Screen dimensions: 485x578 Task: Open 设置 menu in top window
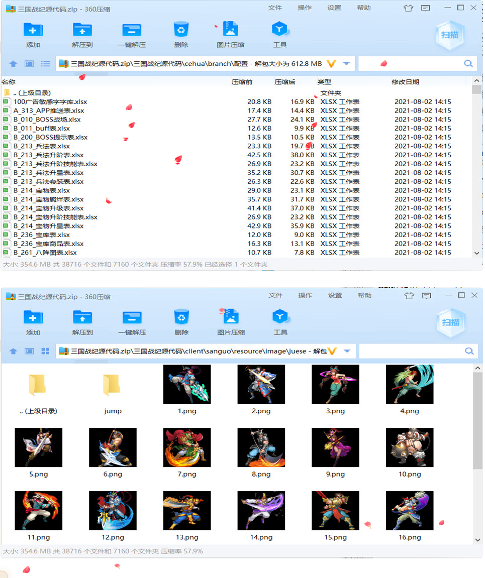[334, 8]
